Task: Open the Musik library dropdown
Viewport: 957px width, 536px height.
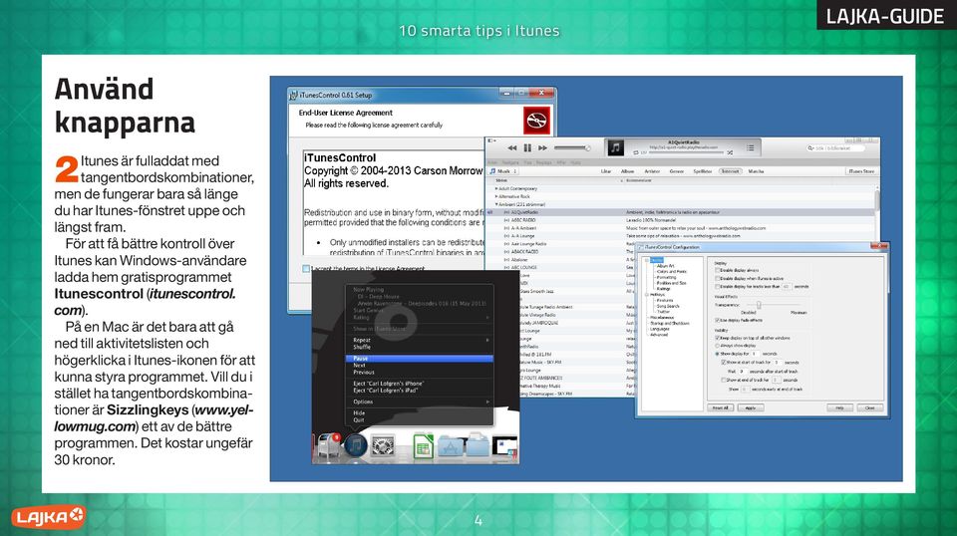Action: click(503, 171)
